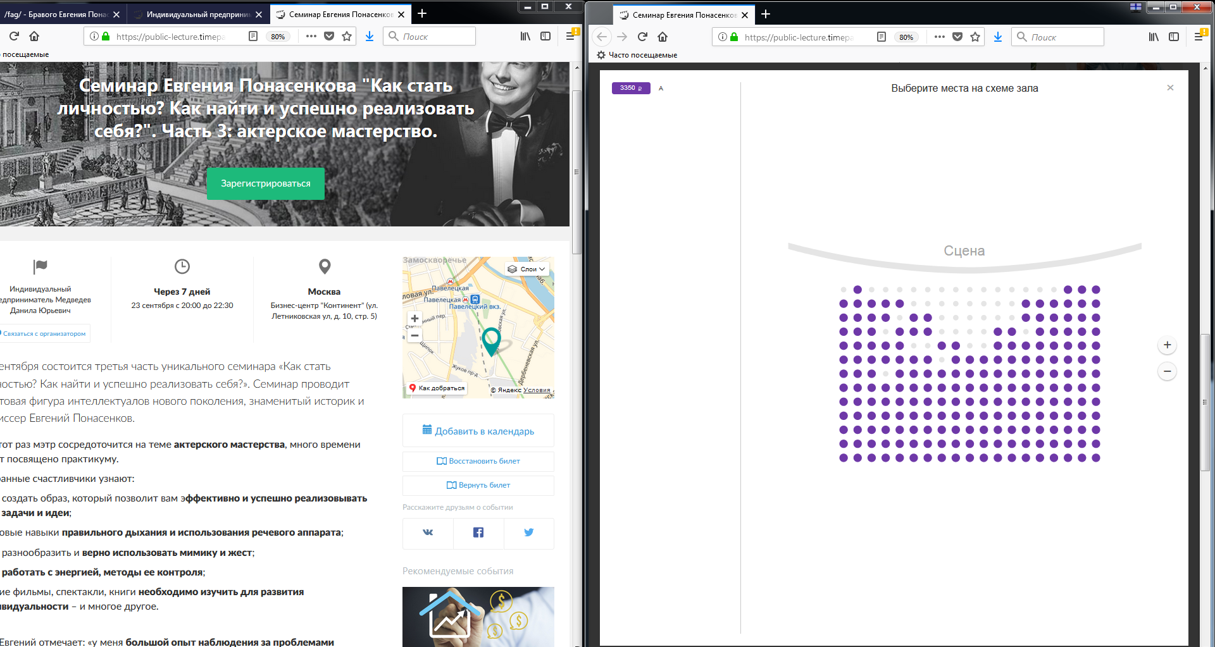Select the 3350 ₽ price category

tap(631, 88)
